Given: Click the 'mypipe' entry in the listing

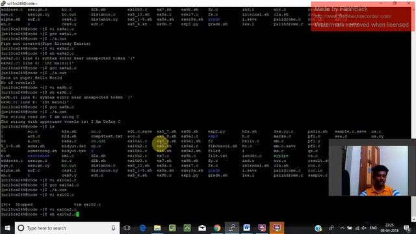Looking at the screenshot, I should point(281,156).
